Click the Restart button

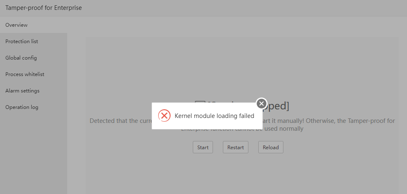(236, 148)
